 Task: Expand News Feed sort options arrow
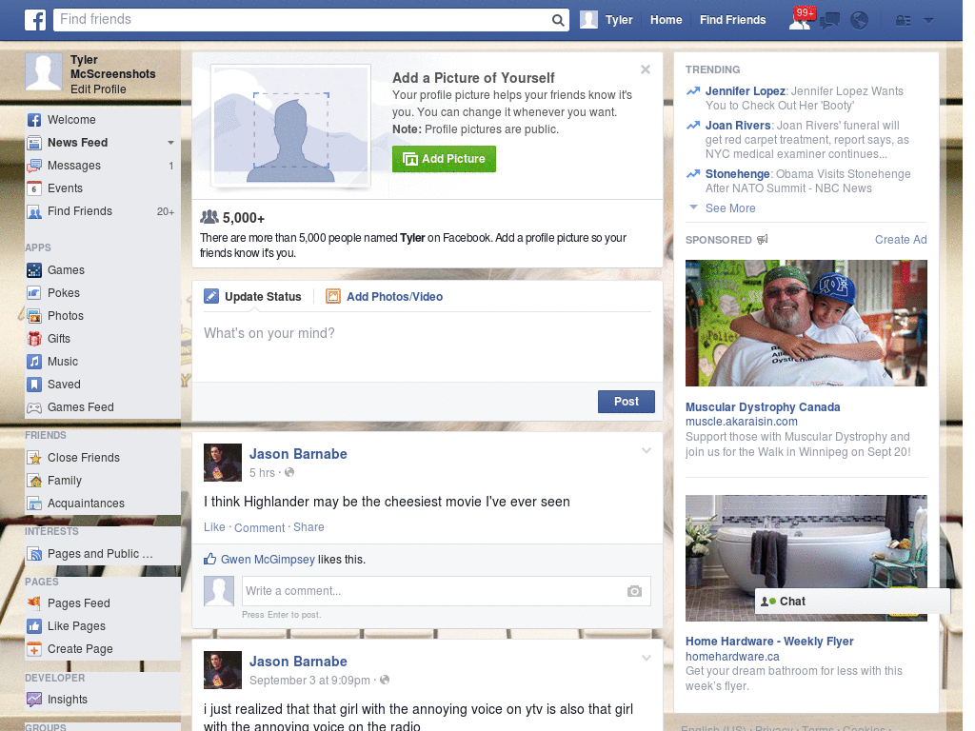click(x=170, y=143)
